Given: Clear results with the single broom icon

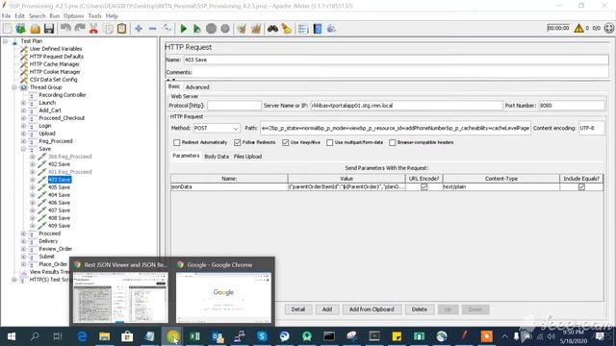Looking at the screenshot, I should 242,28.
